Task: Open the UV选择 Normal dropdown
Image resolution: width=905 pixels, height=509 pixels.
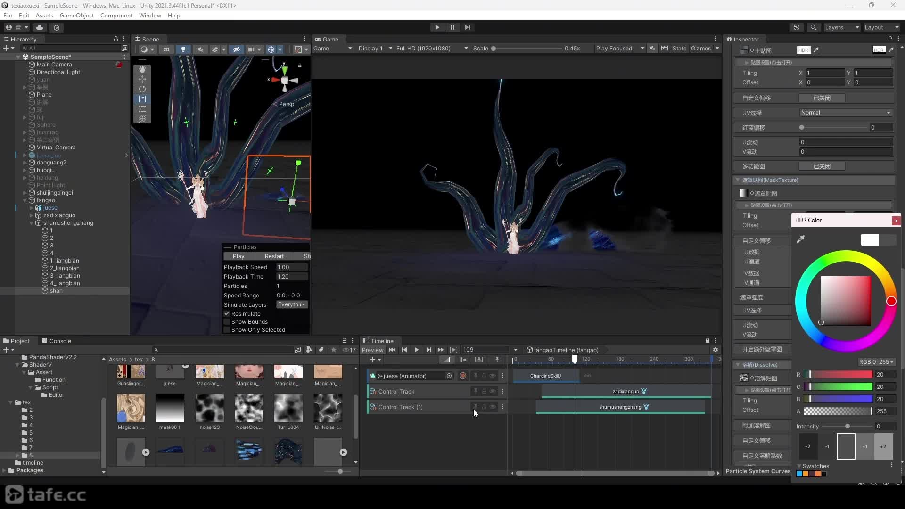Action: [846, 113]
